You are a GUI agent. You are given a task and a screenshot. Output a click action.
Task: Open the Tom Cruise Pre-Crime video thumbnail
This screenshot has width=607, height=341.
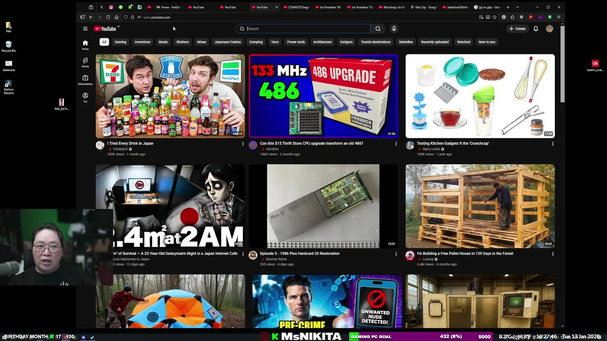pyautogui.click(x=327, y=301)
